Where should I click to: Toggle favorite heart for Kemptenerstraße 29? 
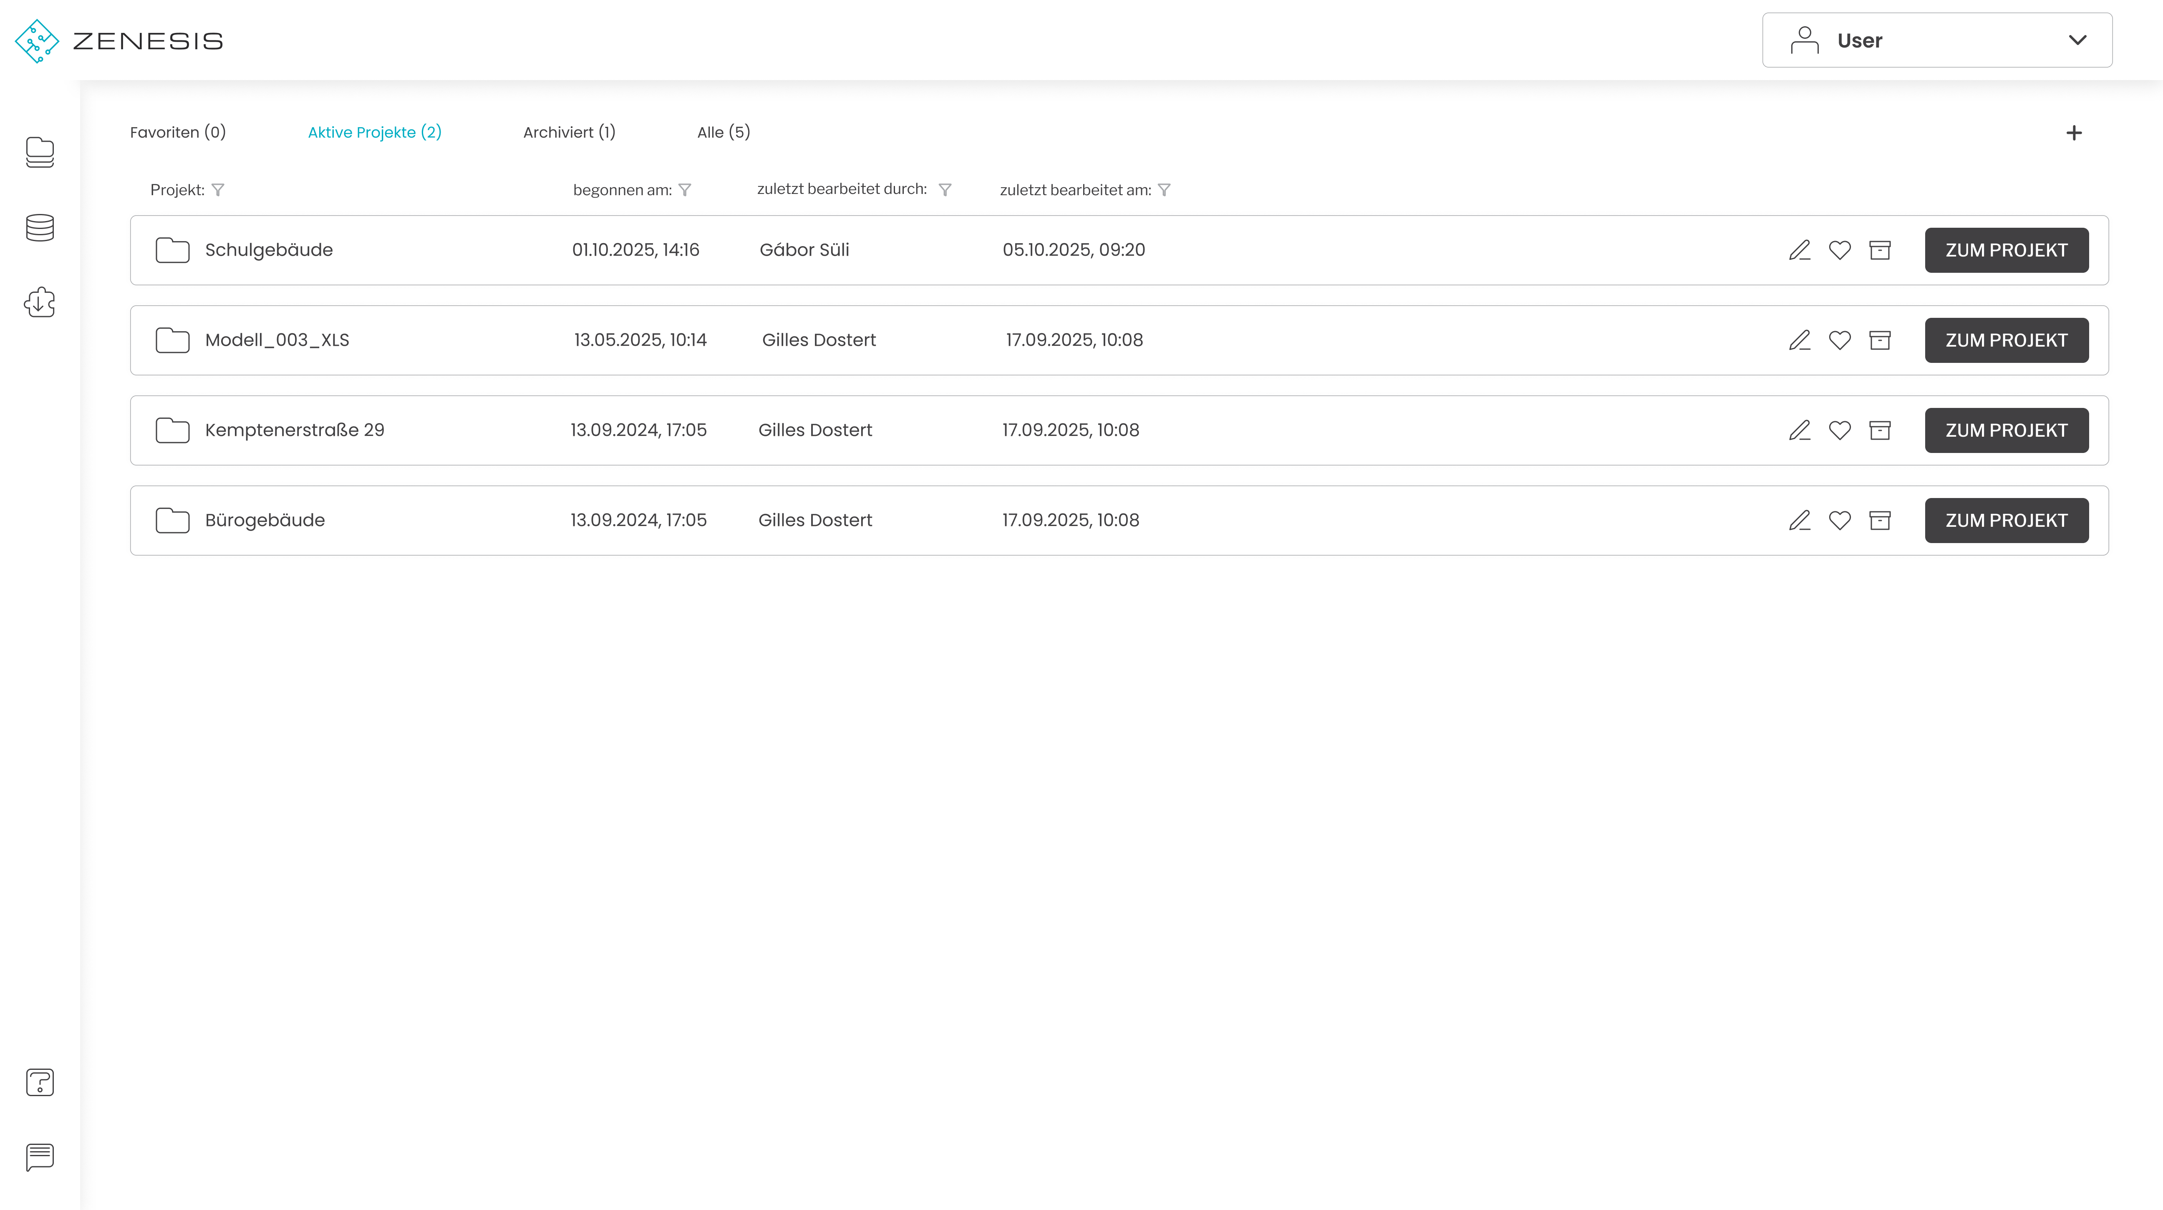point(1839,430)
